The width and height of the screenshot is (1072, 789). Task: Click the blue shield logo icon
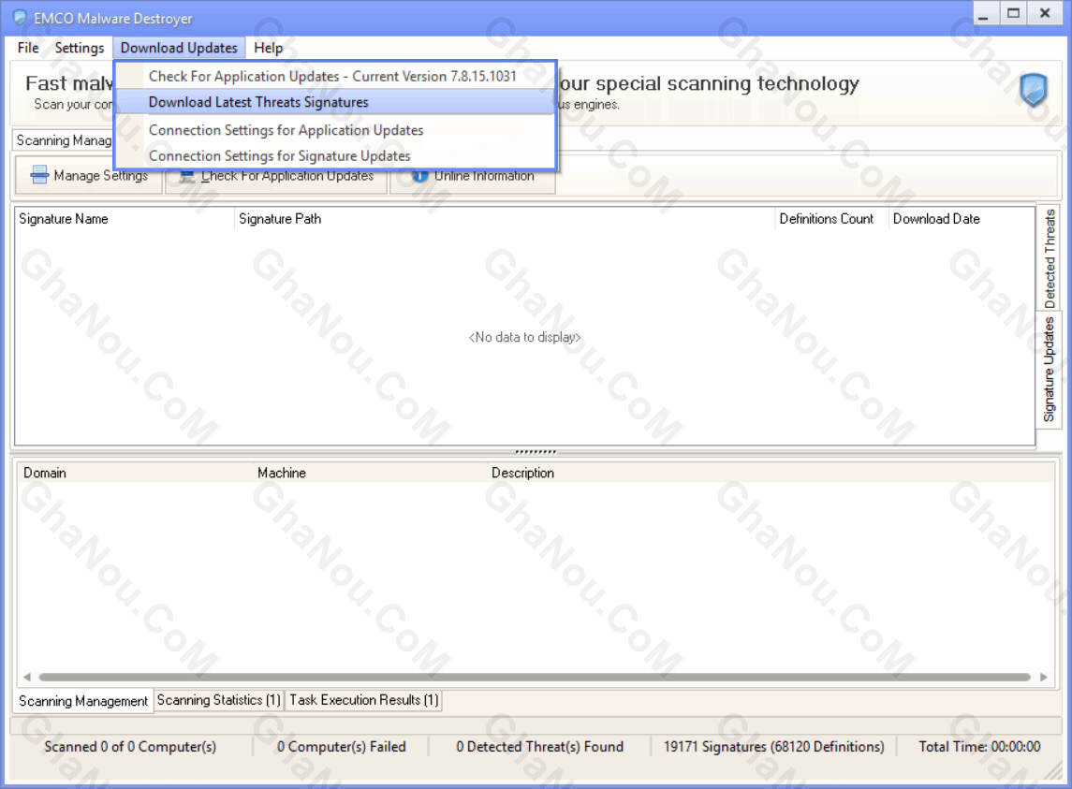click(1033, 90)
